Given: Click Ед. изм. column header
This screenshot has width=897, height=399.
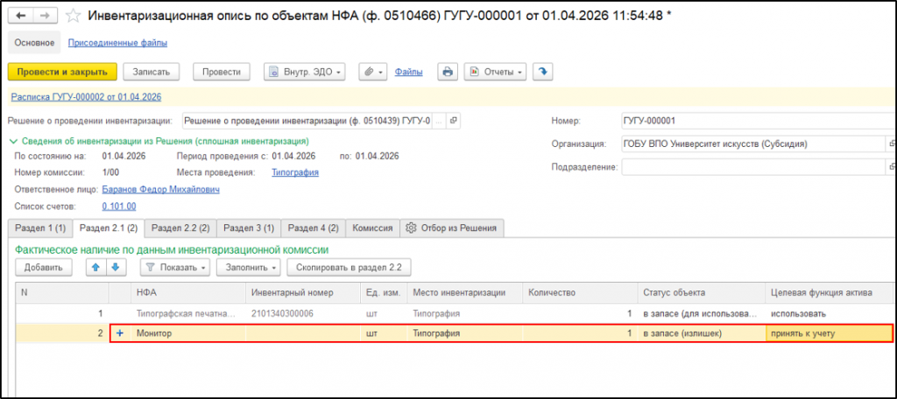Looking at the screenshot, I should tap(385, 292).
